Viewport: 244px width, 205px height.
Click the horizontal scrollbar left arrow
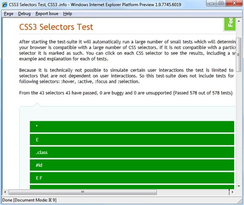pos(5,192)
